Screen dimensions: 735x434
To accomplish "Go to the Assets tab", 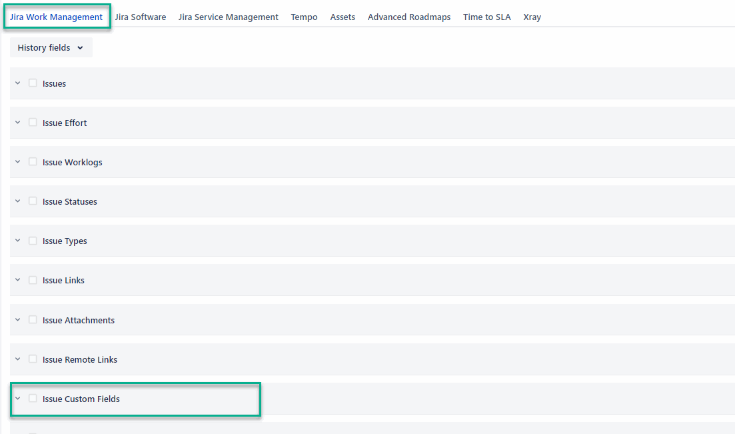I will coord(343,17).
